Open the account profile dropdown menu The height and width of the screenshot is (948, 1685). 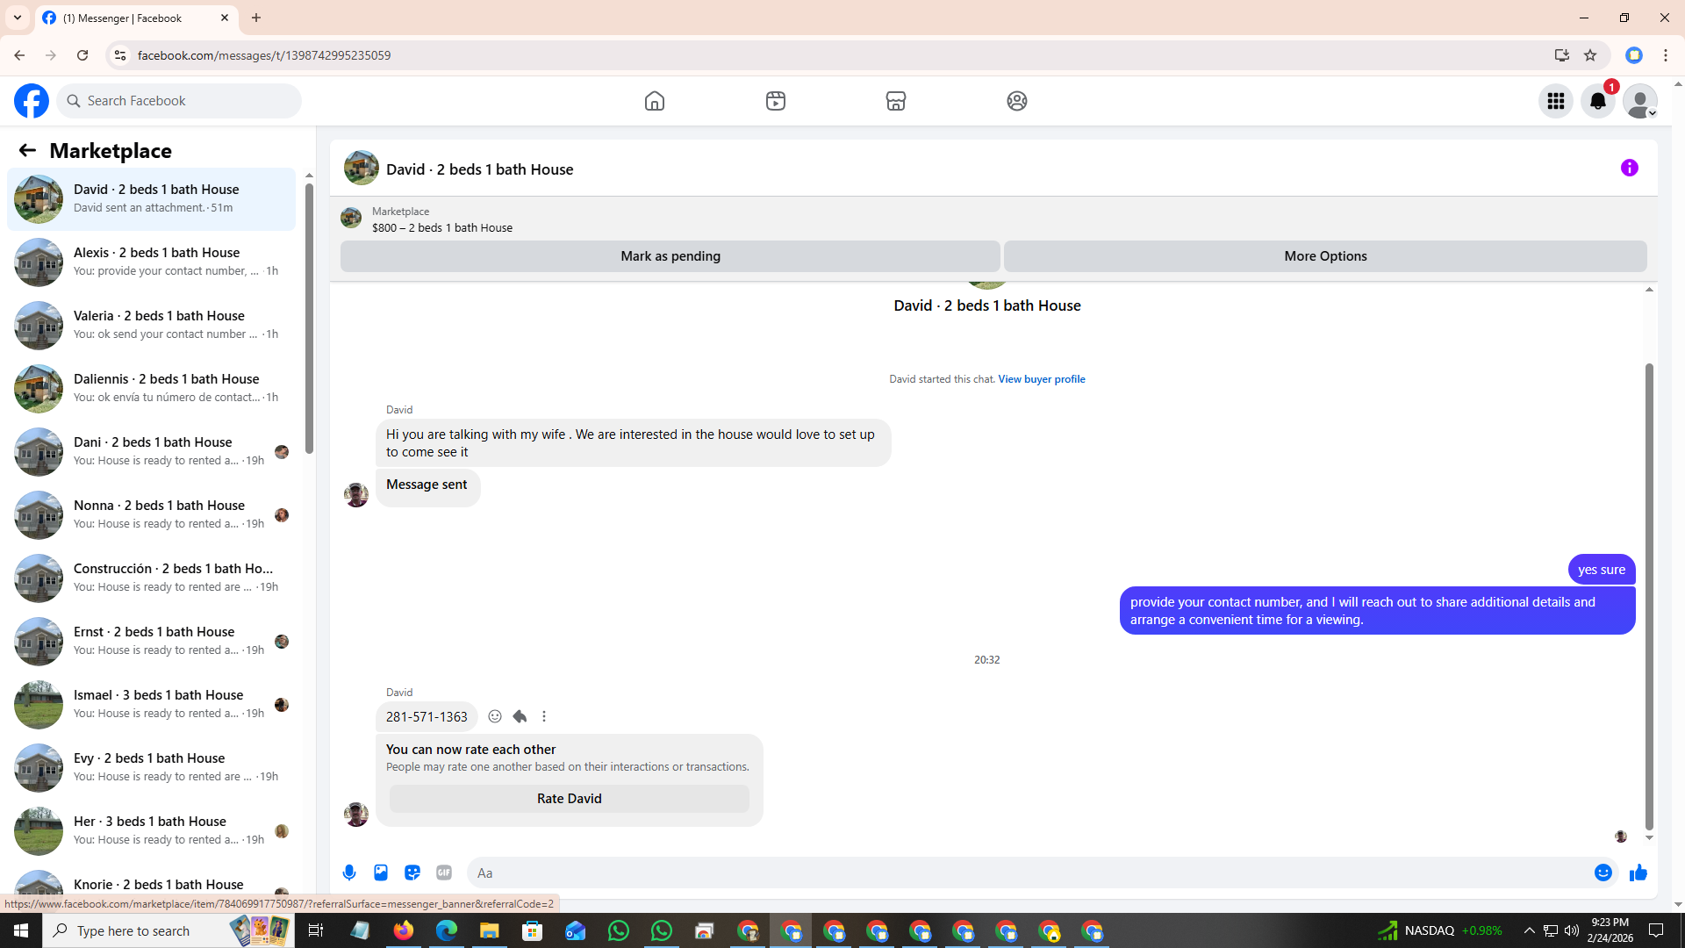pyautogui.click(x=1639, y=101)
